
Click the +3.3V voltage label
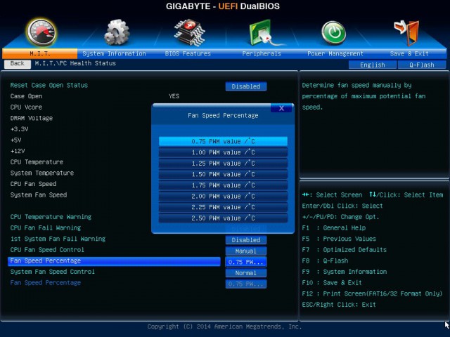click(x=19, y=129)
